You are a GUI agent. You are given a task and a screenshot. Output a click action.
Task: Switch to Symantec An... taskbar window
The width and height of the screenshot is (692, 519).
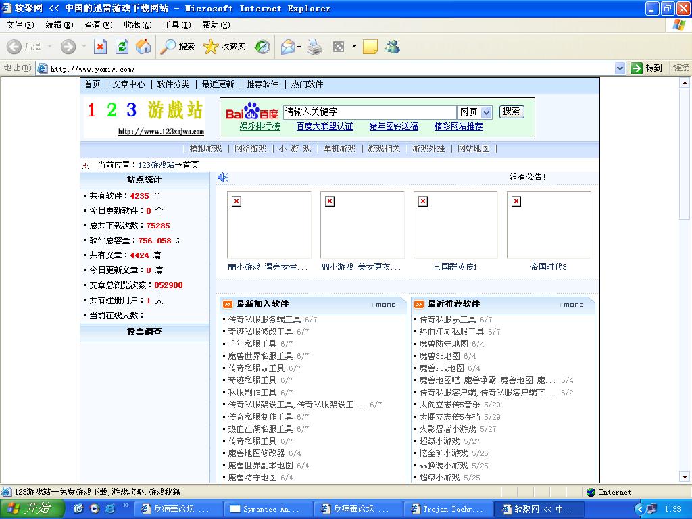[268, 509]
